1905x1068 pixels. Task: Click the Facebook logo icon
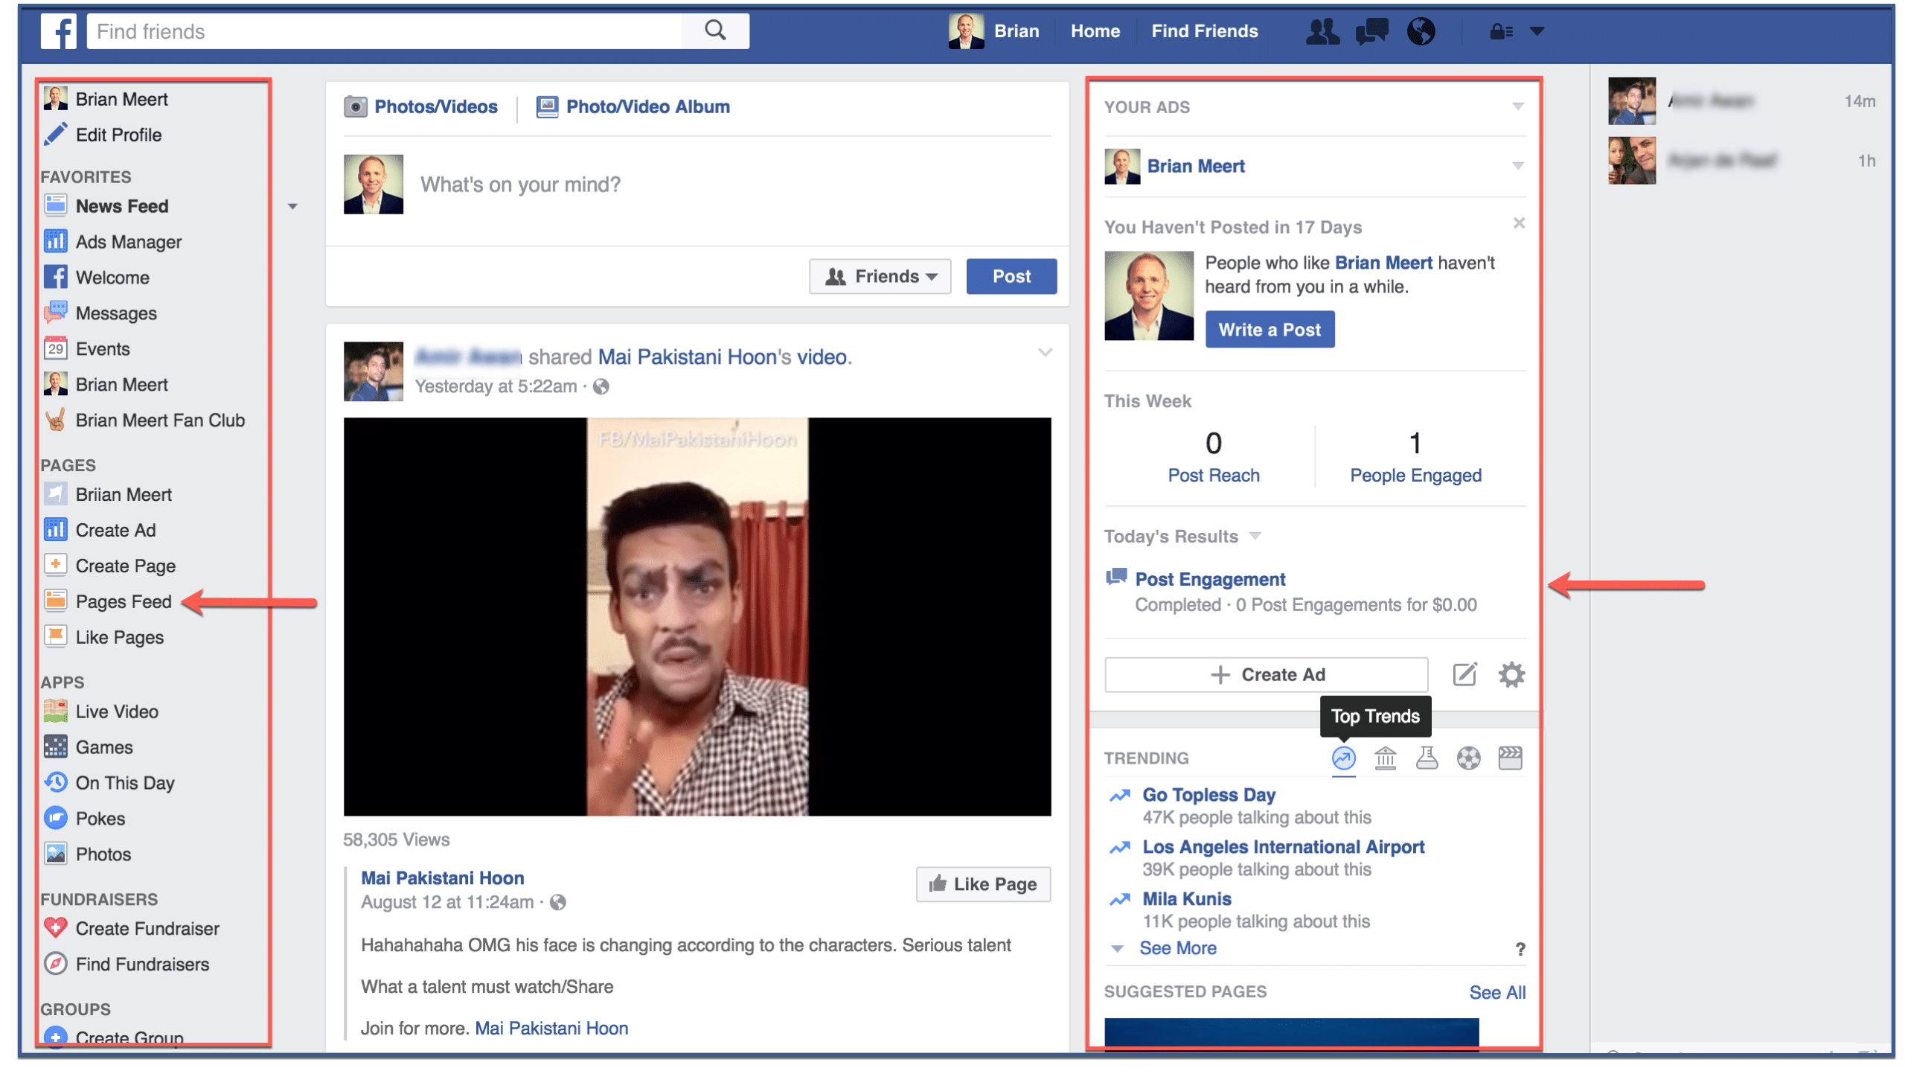pos(59,31)
